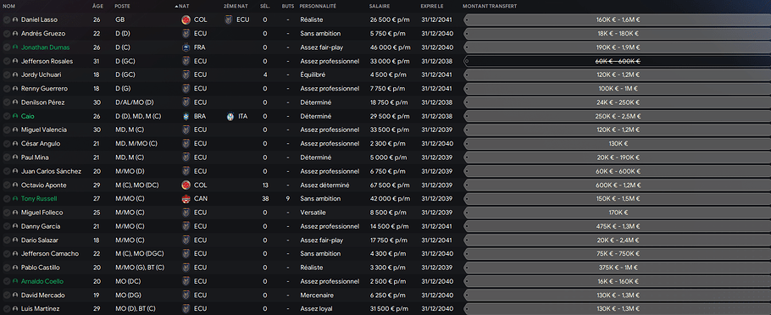
Task: Click the Versatile personality cell
Action: tap(313, 213)
